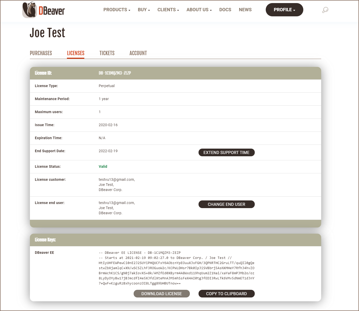Image resolution: width=359 pixels, height=311 pixels.
Task: Expand the Clients menu
Action: tap(168, 10)
